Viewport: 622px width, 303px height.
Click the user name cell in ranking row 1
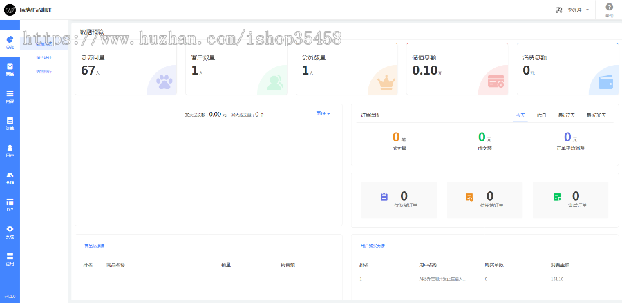[x=442, y=280]
